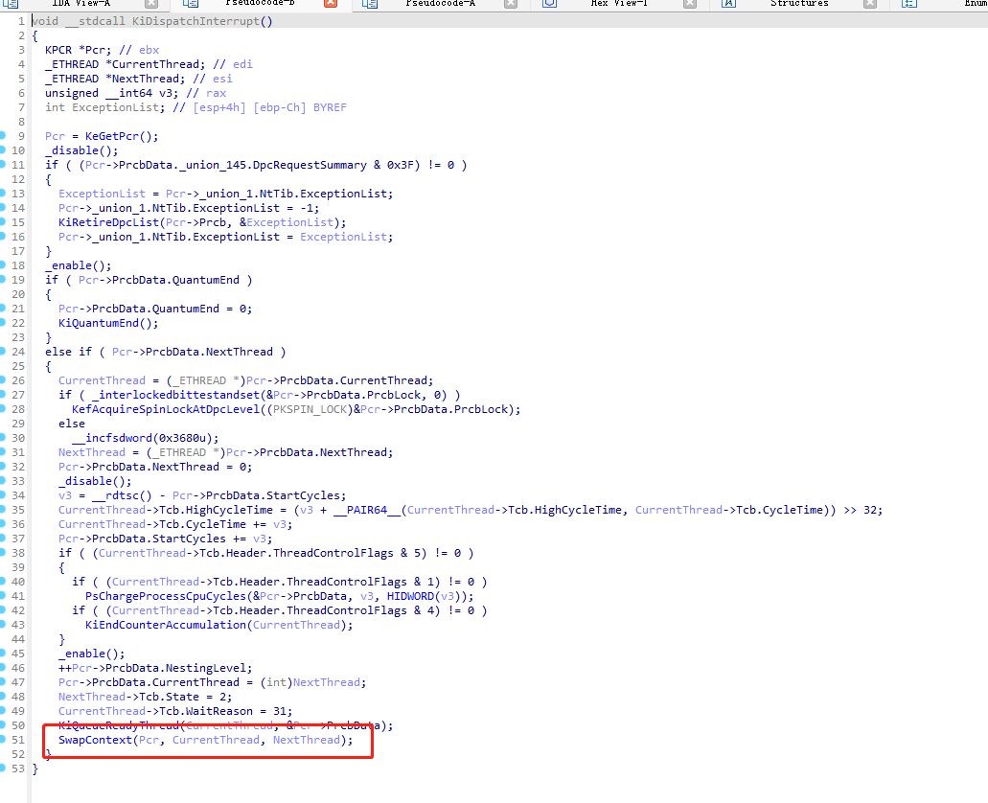Toggle breakpoint dot on line 9

pyautogui.click(x=4, y=136)
